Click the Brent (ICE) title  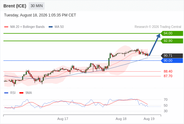point(15,6)
